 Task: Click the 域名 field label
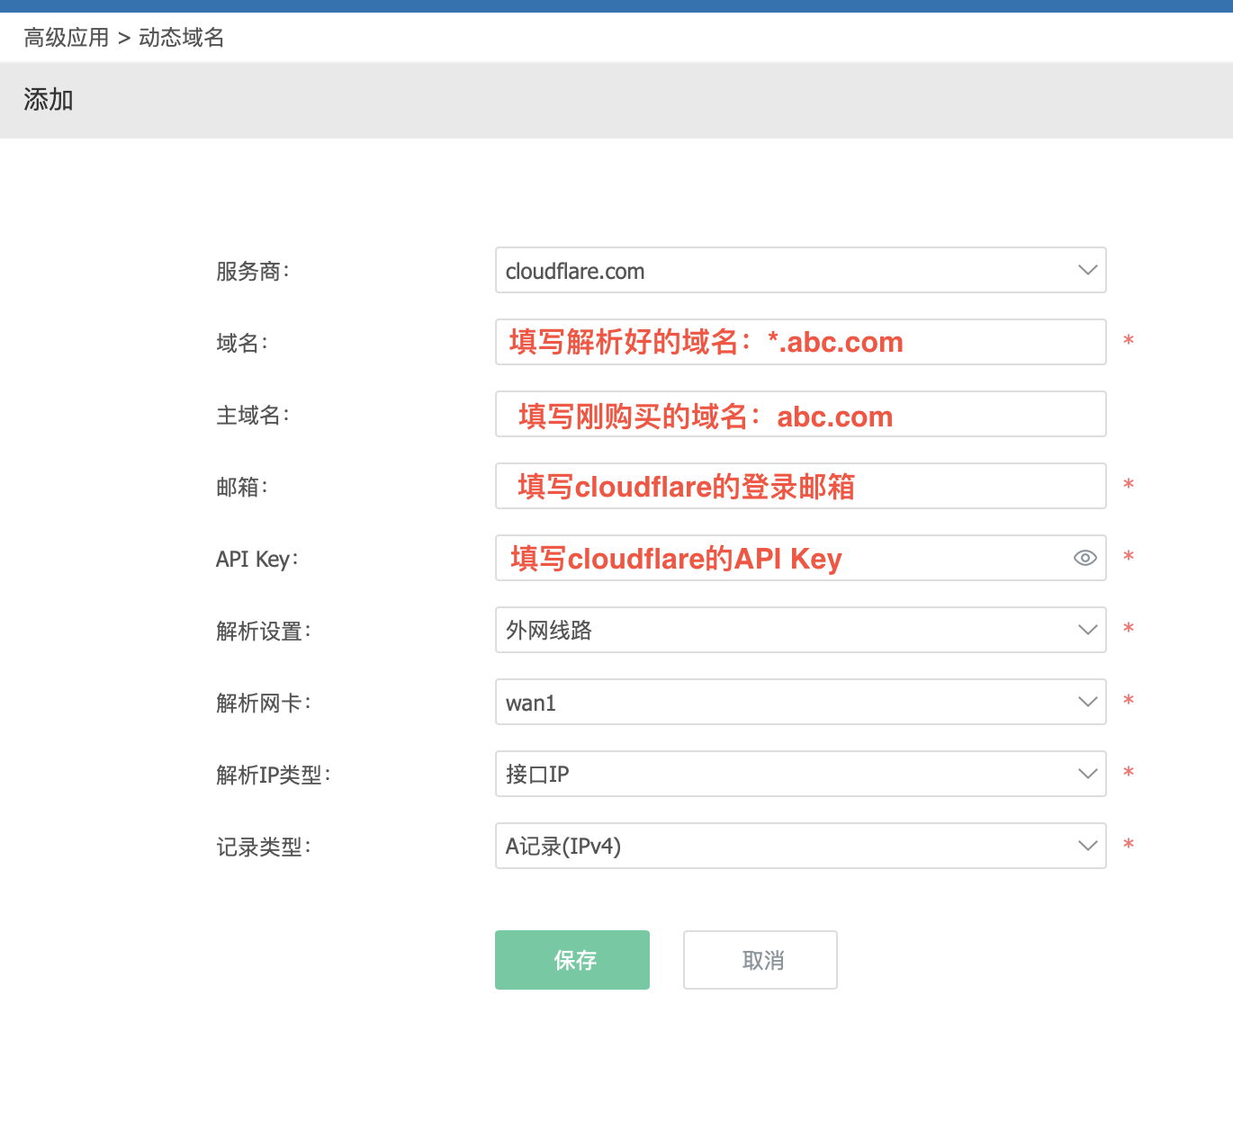(x=242, y=343)
